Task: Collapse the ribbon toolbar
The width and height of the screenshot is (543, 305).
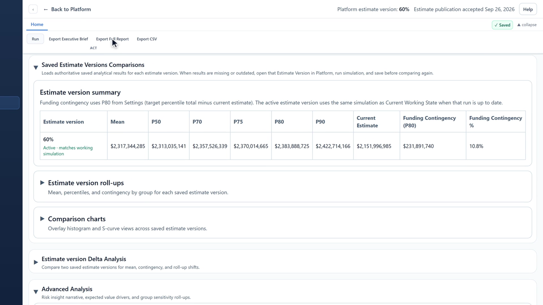Action: [526, 25]
